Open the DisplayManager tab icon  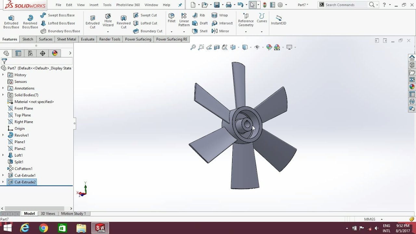tap(55, 53)
